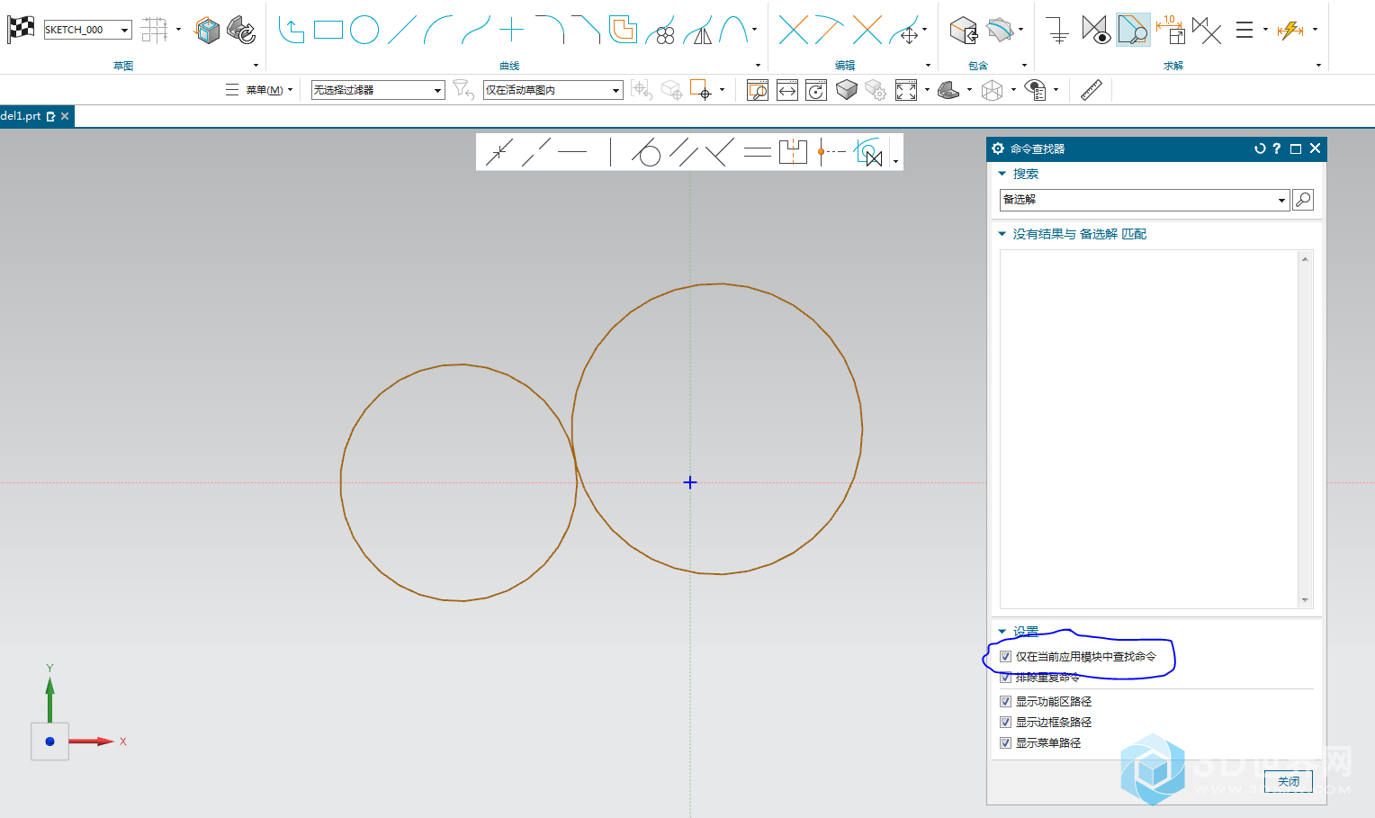Collapse the '设置' settings section
The width and height of the screenshot is (1375, 818).
pyautogui.click(x=1002, y=632)
